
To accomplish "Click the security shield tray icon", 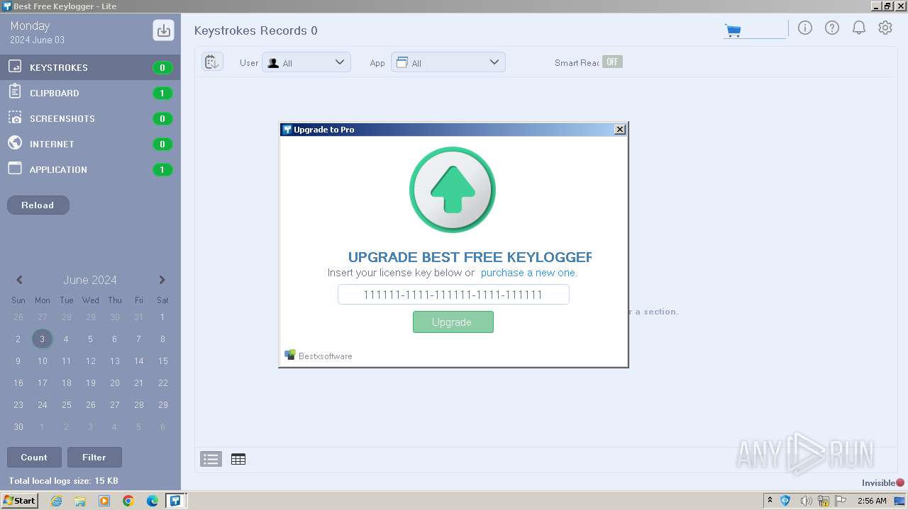I will [x=785, y=501].
